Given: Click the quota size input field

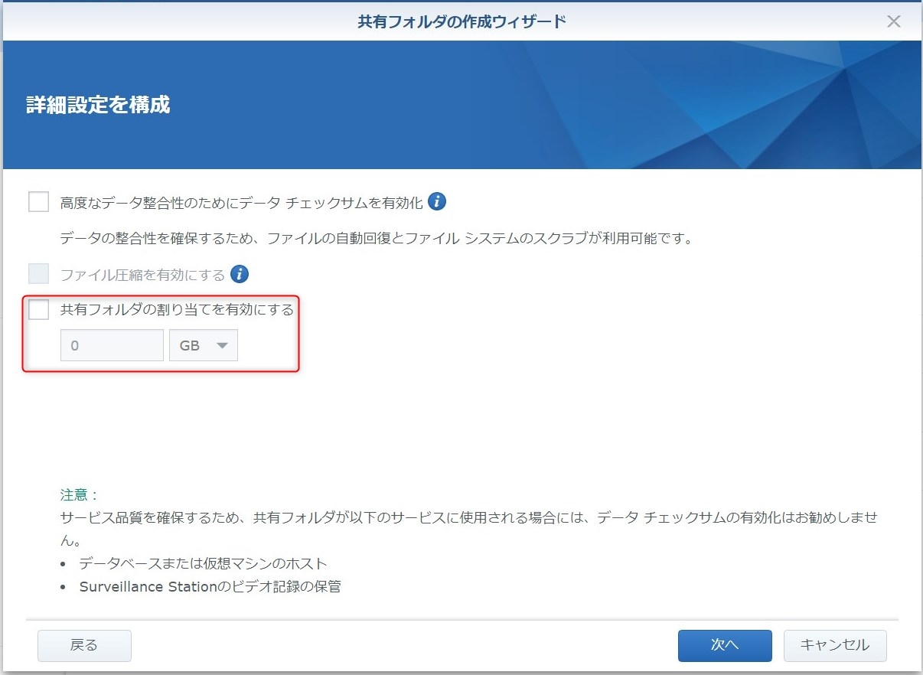Looking at the screenshot, I should coord(112,345).
